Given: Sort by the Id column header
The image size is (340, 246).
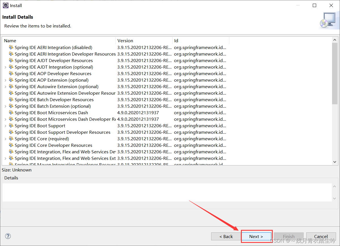Looking at the screenshot, I should click(201, 41).
